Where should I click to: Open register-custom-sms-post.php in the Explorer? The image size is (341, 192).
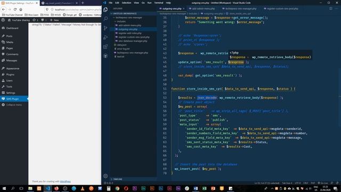click(134, 37)
